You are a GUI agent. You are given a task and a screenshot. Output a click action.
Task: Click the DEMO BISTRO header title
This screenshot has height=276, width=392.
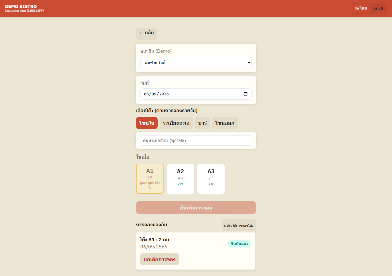pos(21,6)
